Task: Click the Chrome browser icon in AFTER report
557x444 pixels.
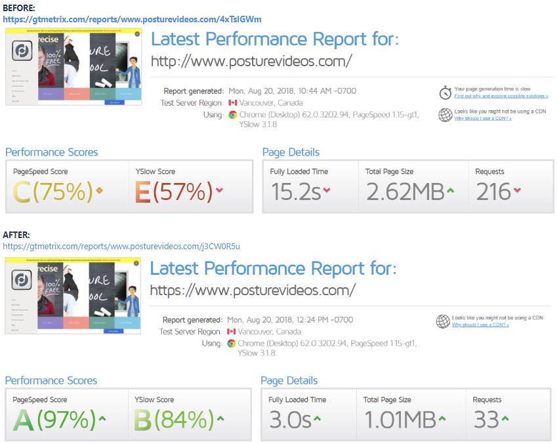Action: click(231, 344)
